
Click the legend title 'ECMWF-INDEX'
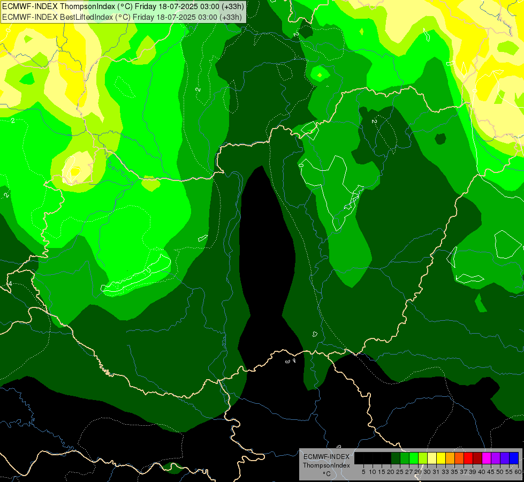326,457
